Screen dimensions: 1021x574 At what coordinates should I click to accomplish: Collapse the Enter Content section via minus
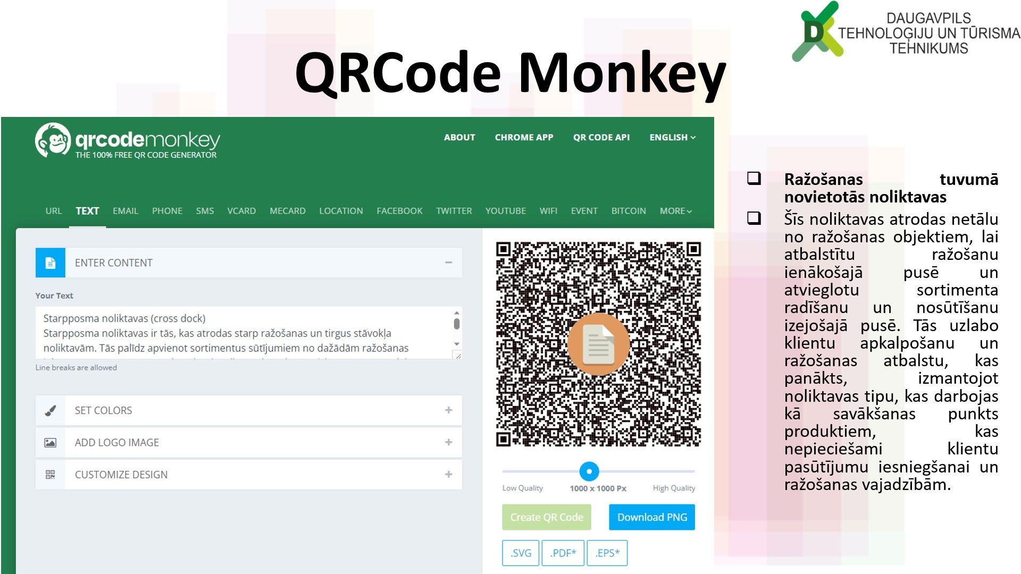[449, 263]
